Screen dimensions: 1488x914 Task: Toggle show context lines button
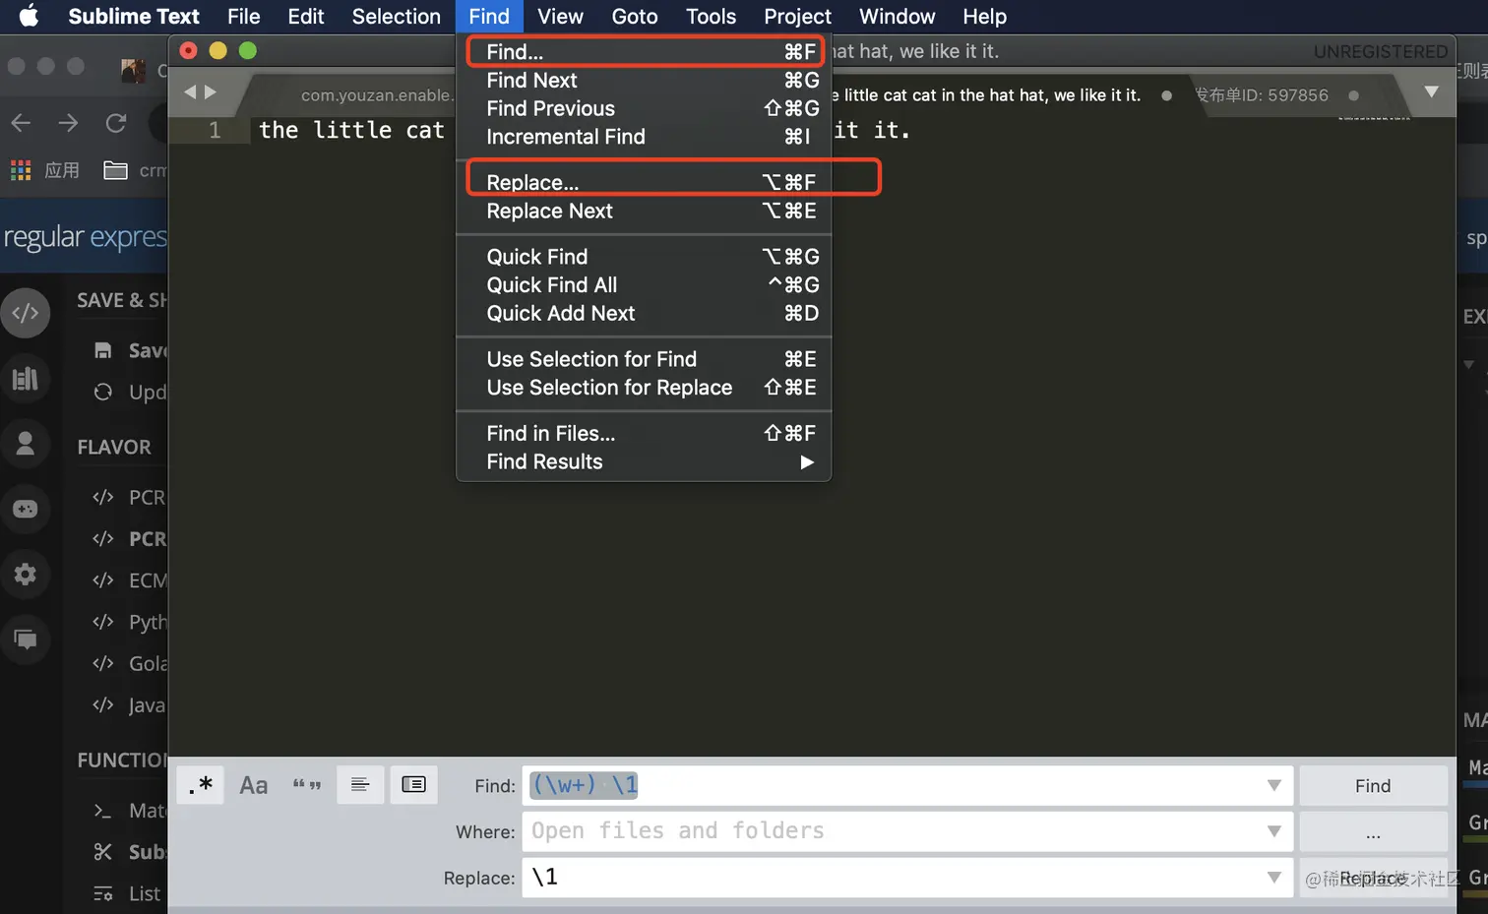pyautogui.click(x=360, y=785)
